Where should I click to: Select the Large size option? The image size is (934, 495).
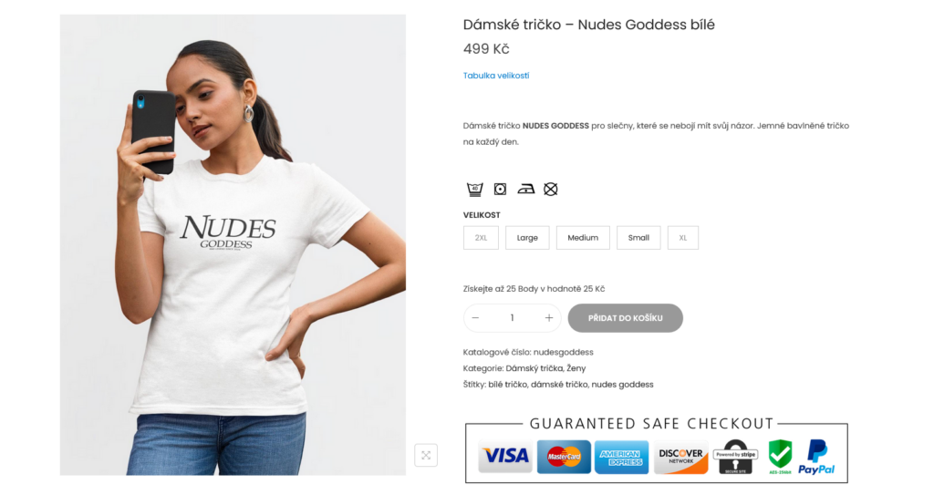[527, 238]
